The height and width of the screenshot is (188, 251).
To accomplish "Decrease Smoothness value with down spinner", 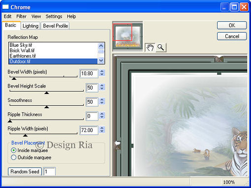I will click(102, 103).
